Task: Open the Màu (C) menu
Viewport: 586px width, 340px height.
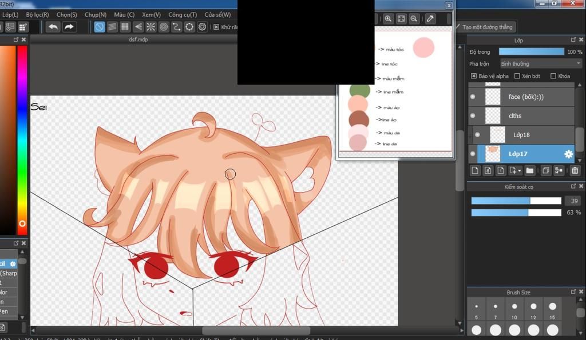Action: coord(124,14)
